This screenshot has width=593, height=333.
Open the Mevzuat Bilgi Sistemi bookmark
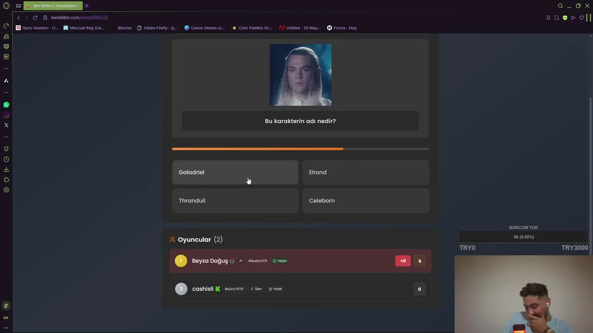(x=84, y=28)
